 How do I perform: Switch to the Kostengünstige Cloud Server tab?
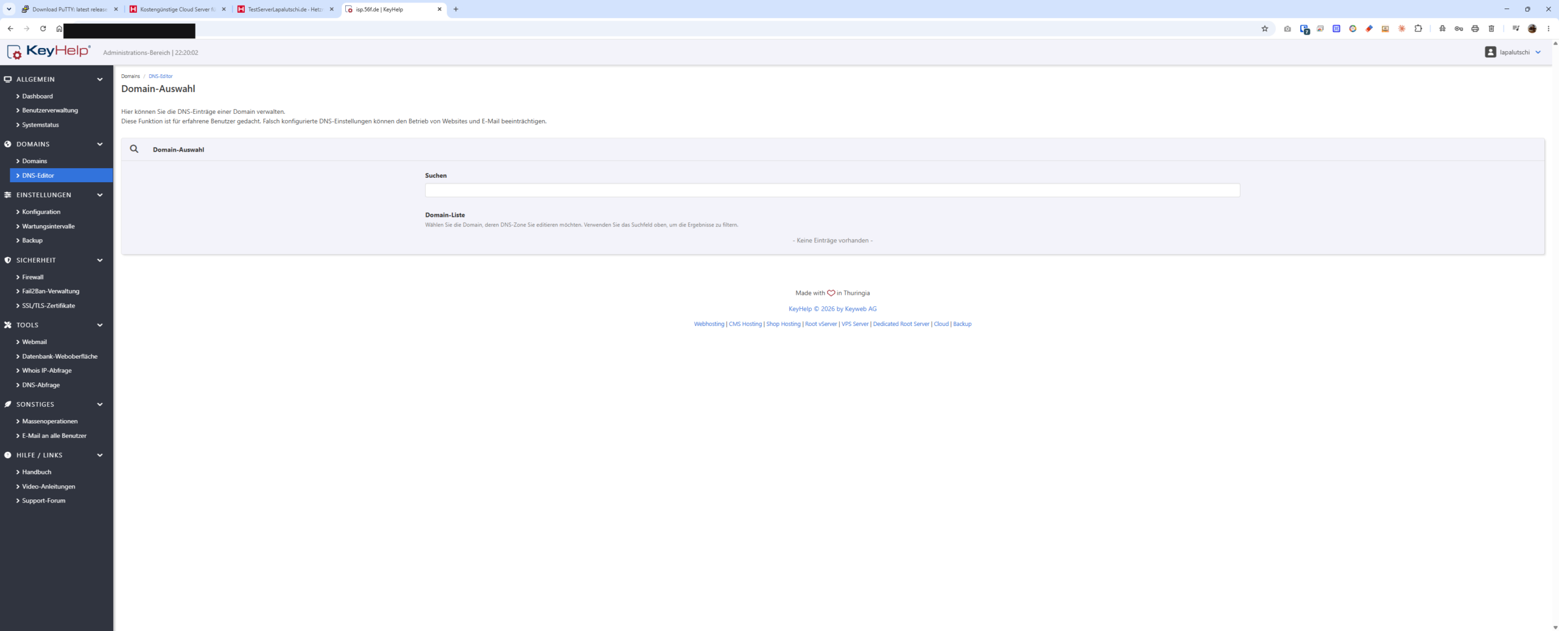177,9
